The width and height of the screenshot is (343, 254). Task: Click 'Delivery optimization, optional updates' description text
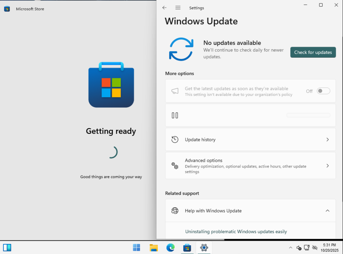245,169
